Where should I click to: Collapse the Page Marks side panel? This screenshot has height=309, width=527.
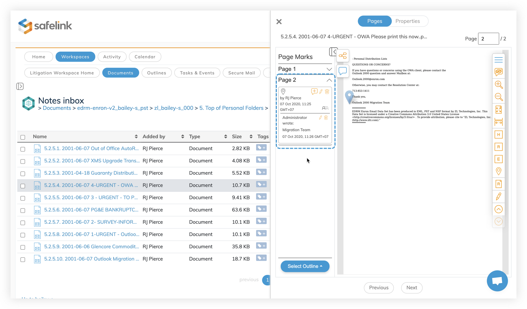point(333,52)
